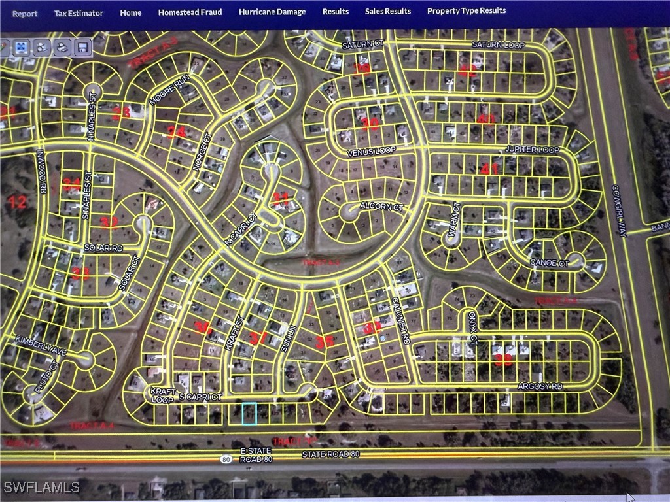Viewport: 670px width, 502px height.
Task: Click the Route 80 highway shield marker
Action: pos(226,459)
